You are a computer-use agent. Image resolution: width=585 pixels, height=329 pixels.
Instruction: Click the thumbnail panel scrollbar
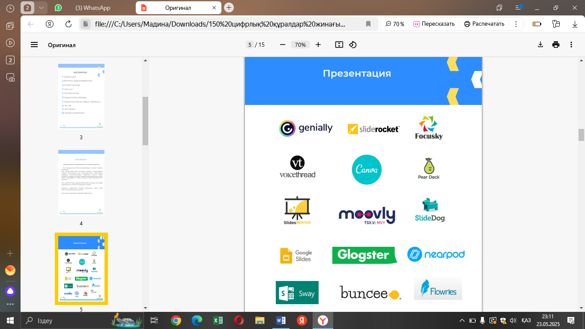pyautogui.click(x=145, y=121)
